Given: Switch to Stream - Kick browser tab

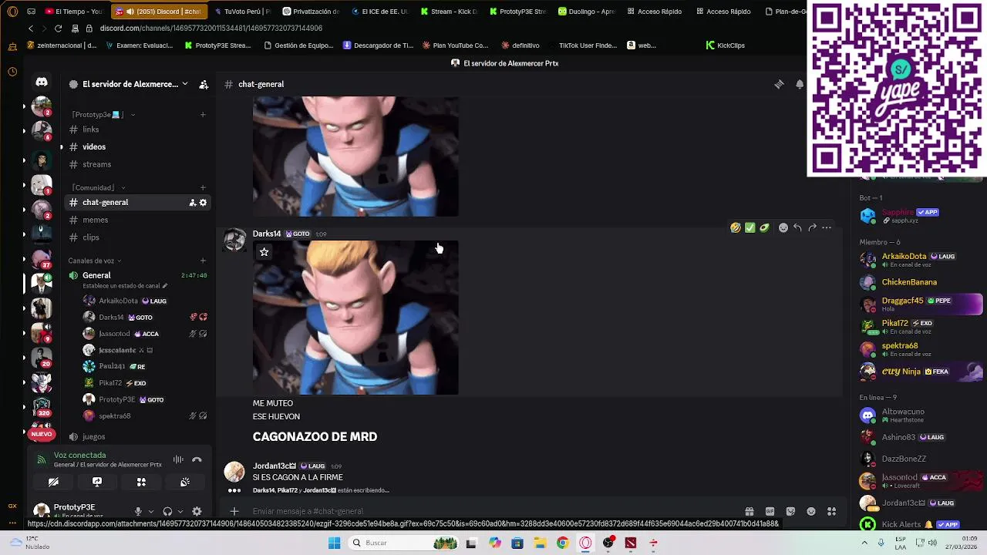Looking at the screenshot, I should pos(448,12).
